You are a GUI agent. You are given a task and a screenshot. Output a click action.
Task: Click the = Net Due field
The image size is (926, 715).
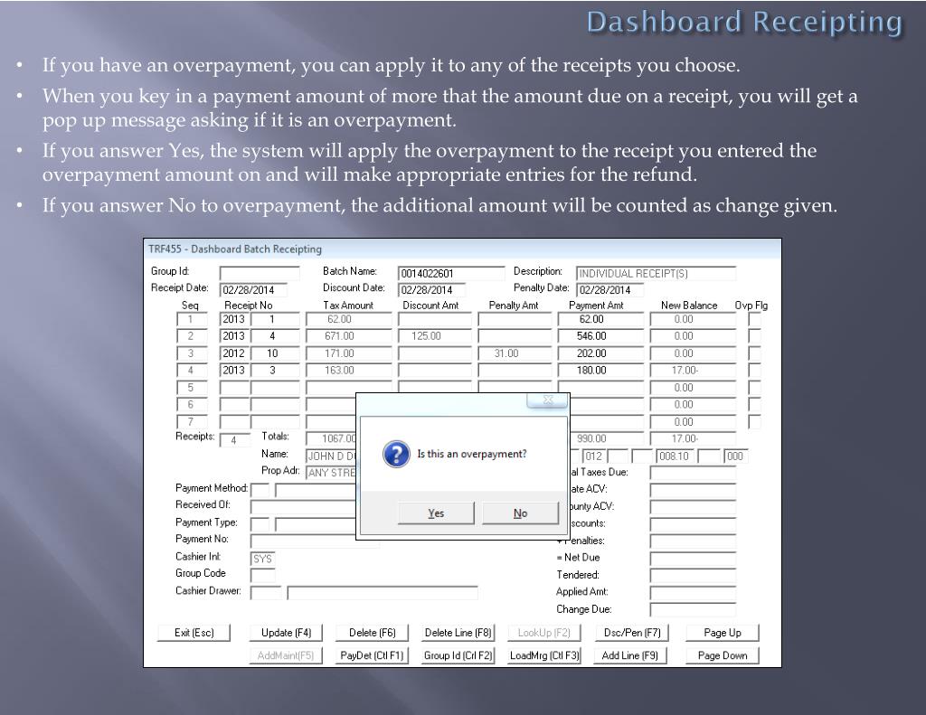click(x=694, y=558)
